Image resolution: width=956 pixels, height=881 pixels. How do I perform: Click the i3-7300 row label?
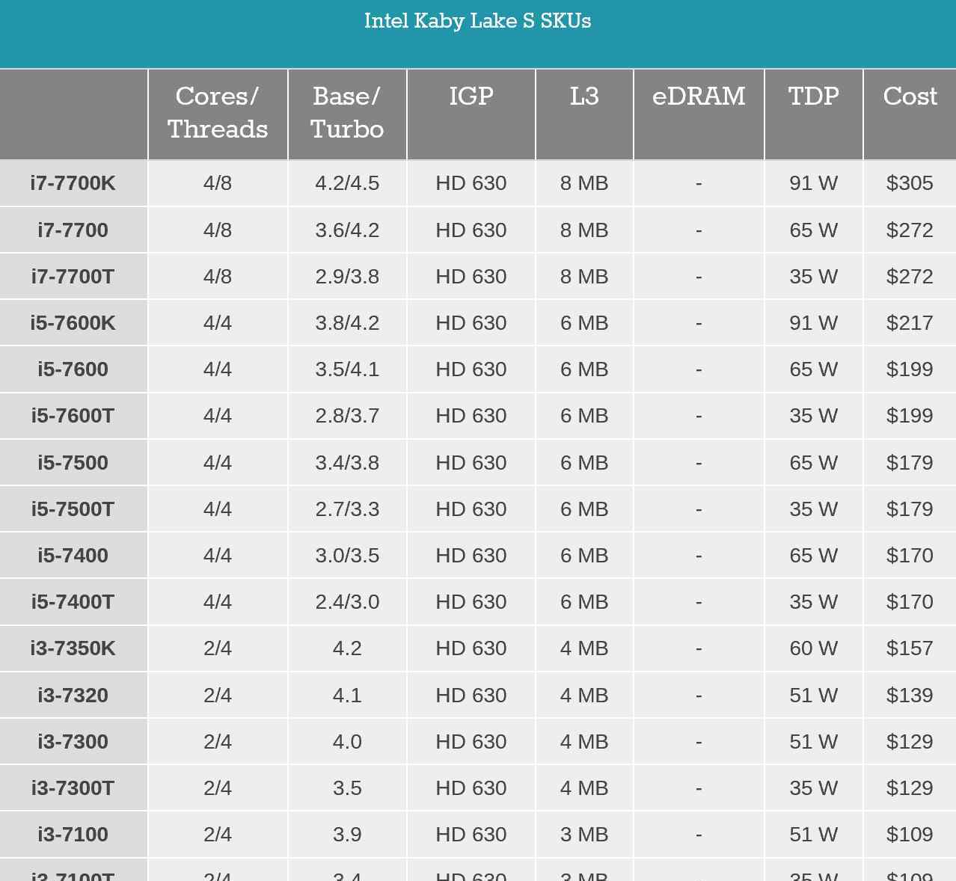[x=73, y=742]
